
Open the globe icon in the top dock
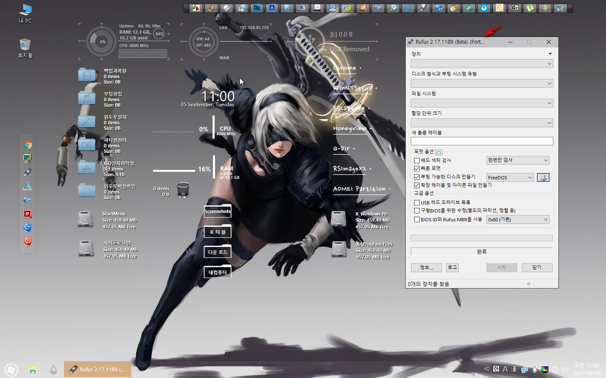(439, 8)
